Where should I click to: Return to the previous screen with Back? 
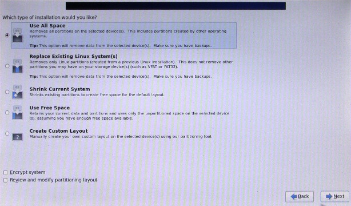pyautogui.click(x=300, y=197)
